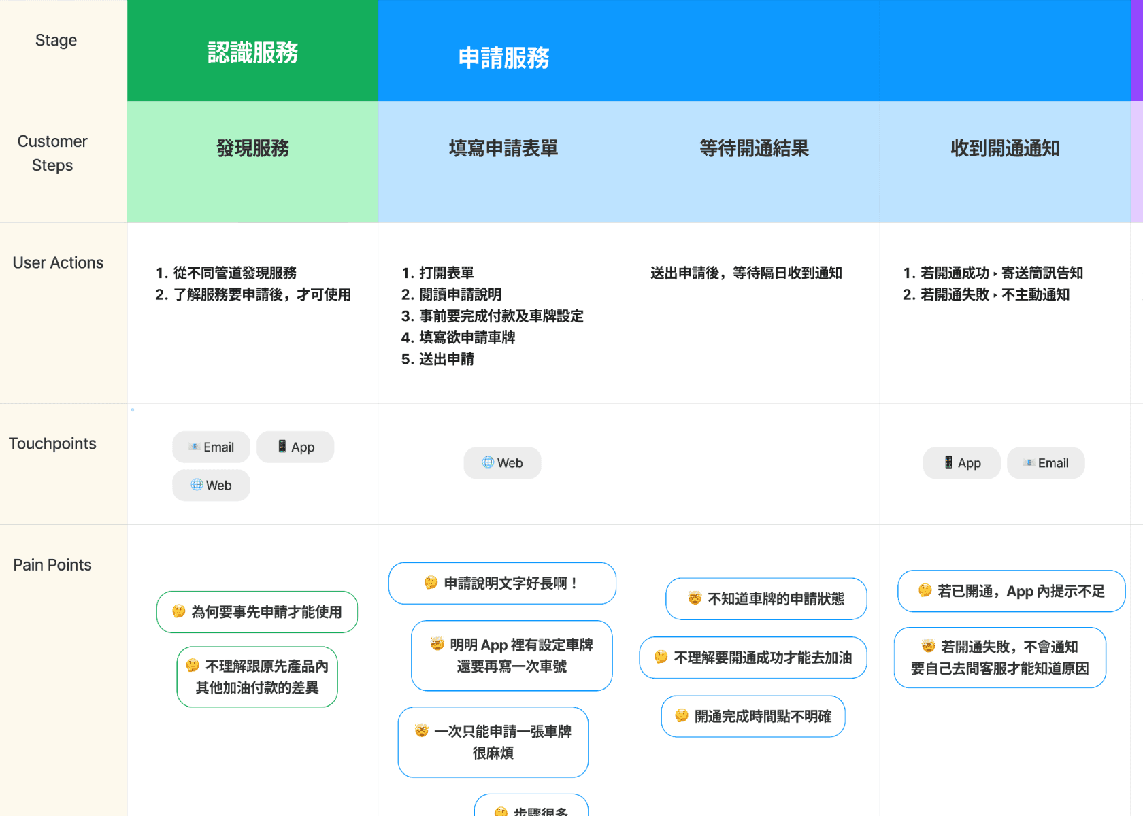The image size is (1143, 816).
Task: Click the Customer Steps row label
Action: 52,153
